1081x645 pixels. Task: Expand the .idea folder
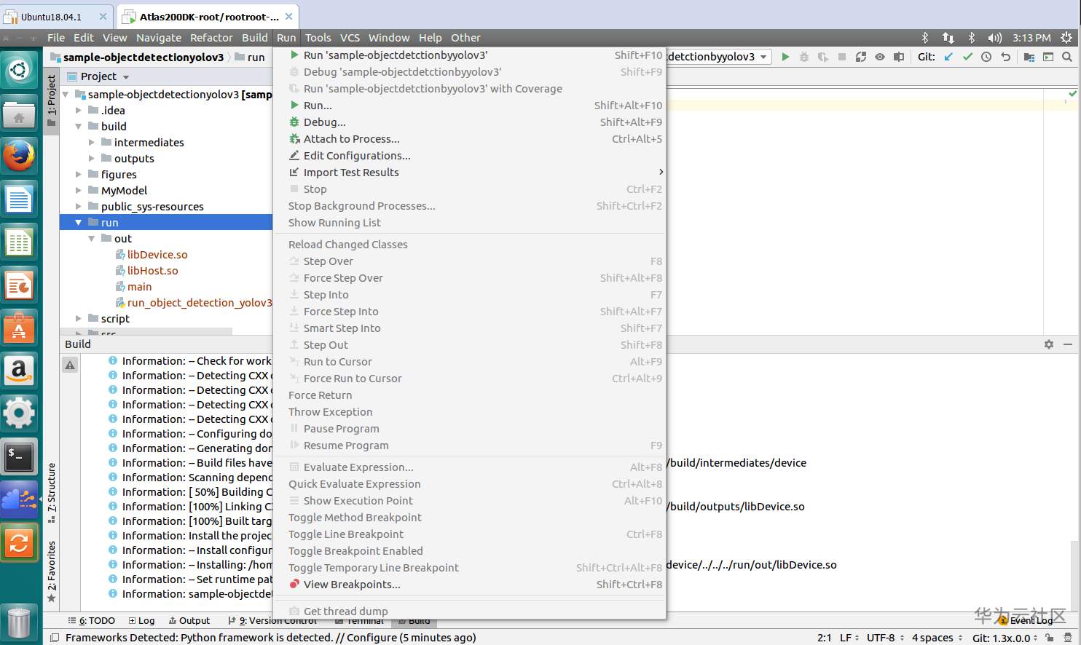79,111
